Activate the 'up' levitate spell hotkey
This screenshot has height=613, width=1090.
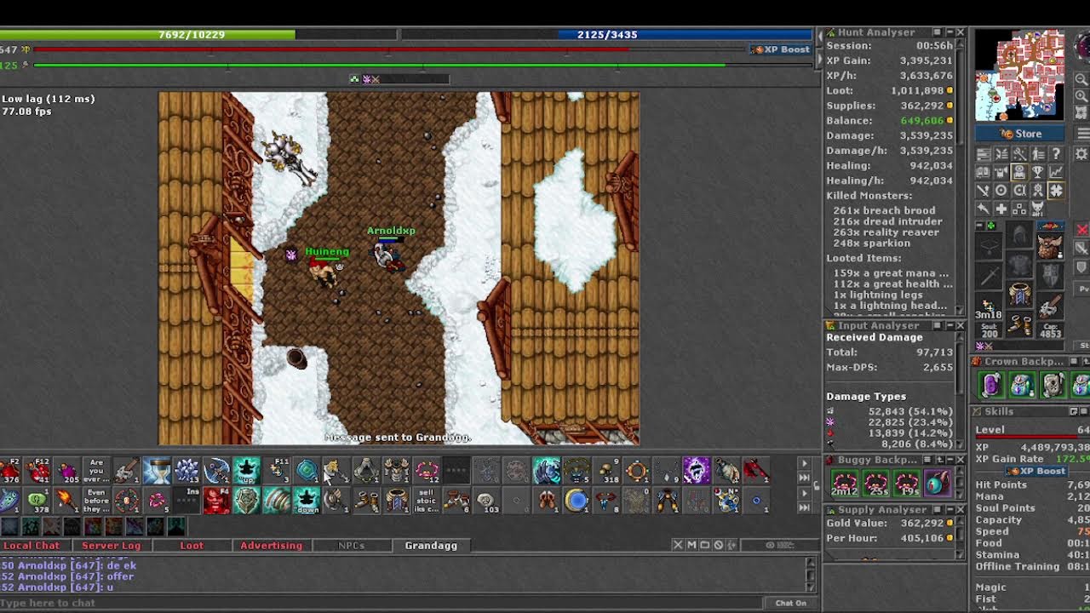point(247,471)
